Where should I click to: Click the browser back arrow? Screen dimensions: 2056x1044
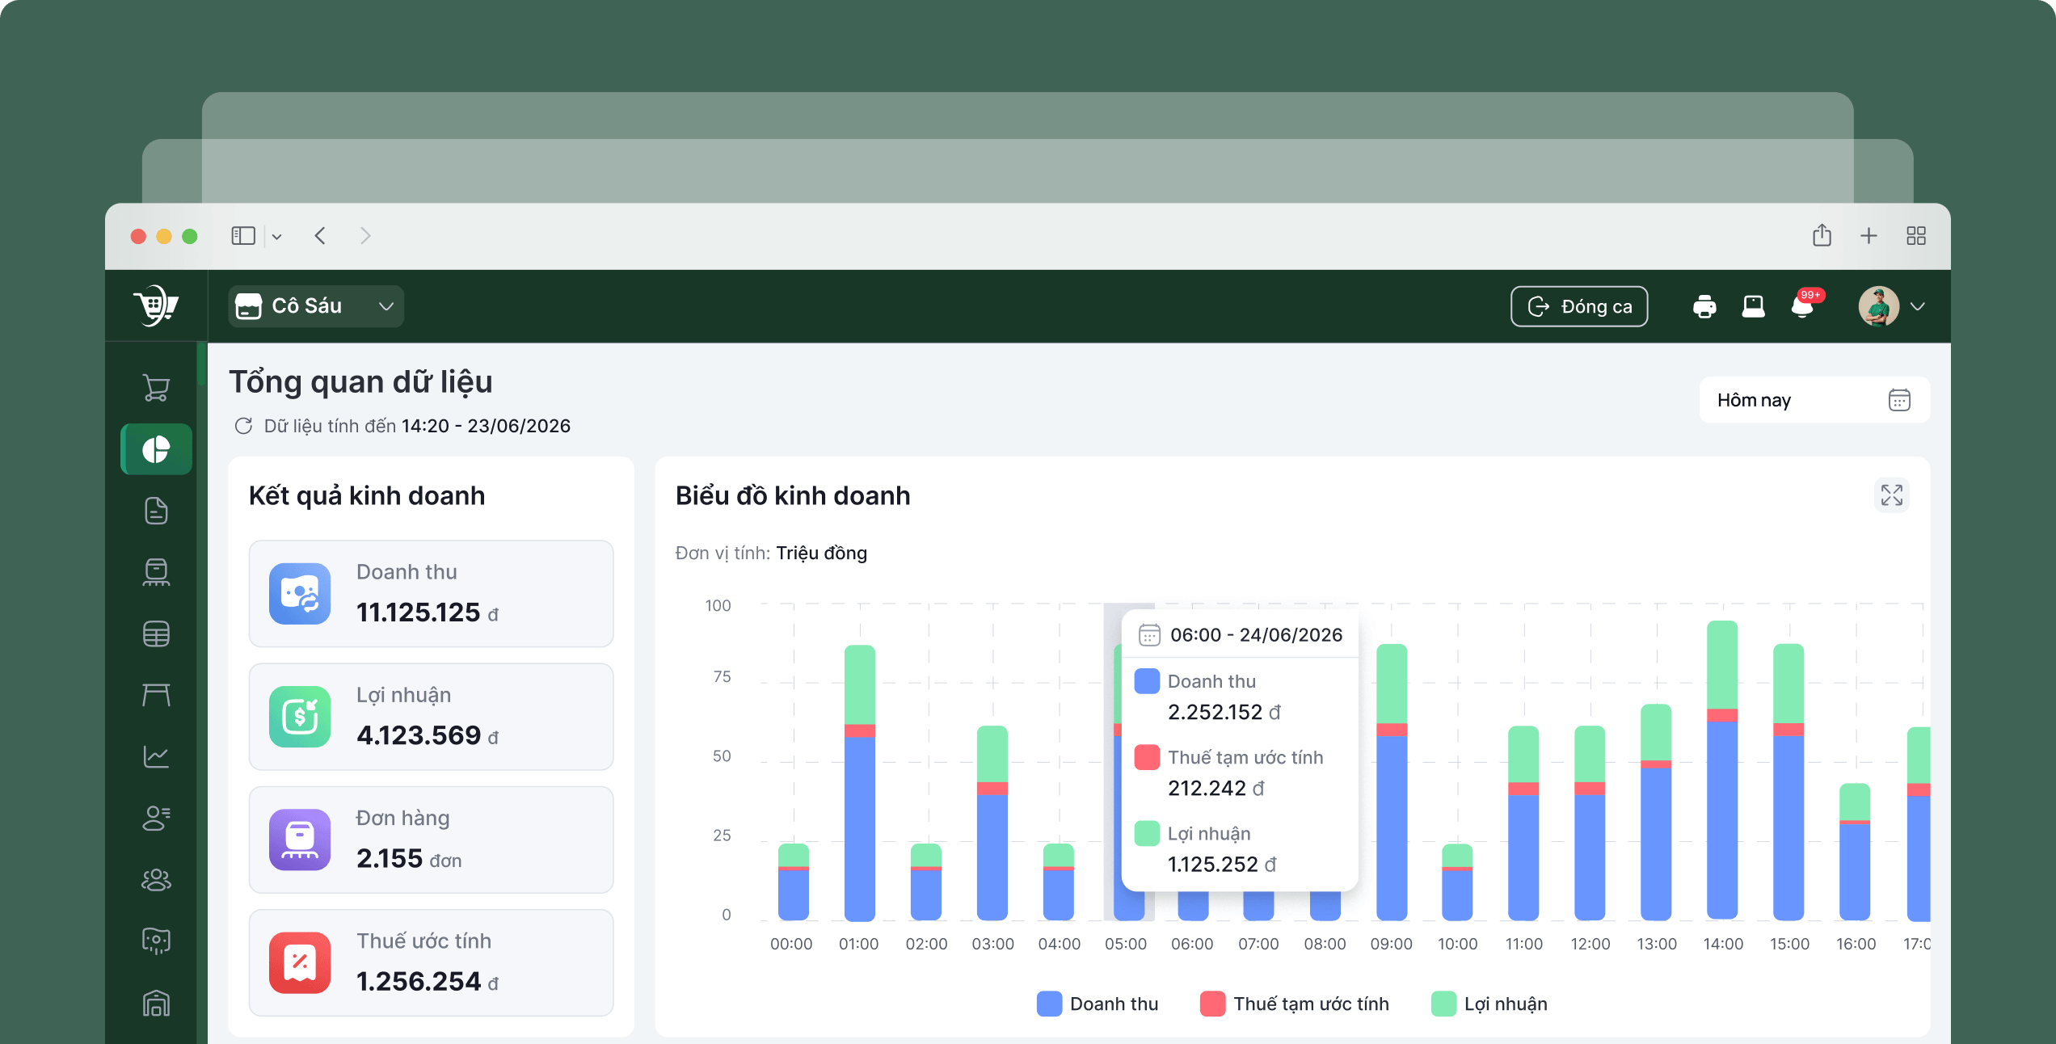(x=320, y=236)
